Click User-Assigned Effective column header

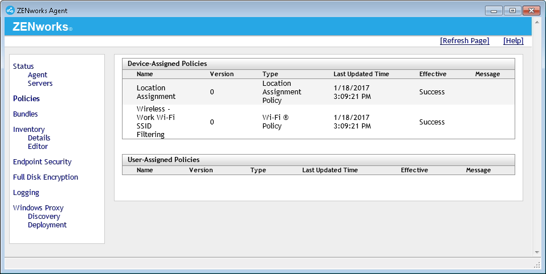[x=414, y=170]
